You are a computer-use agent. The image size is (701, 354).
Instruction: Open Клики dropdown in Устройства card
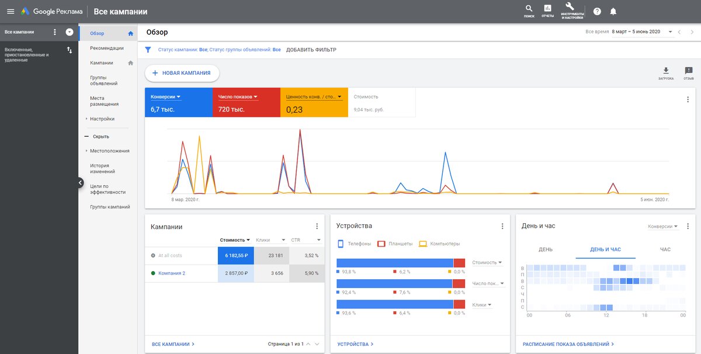pyautogui.click(x=482, y=304)
